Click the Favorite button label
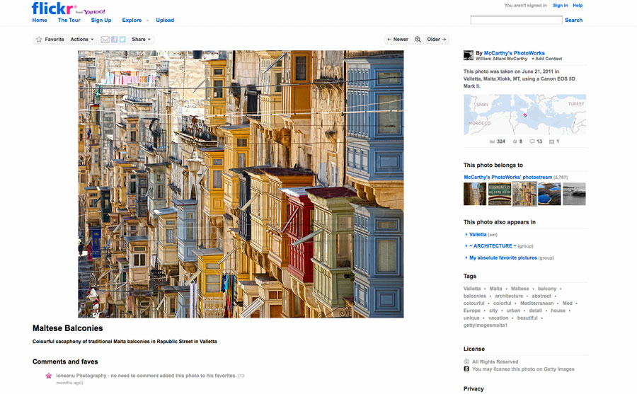 coord(54,40)
